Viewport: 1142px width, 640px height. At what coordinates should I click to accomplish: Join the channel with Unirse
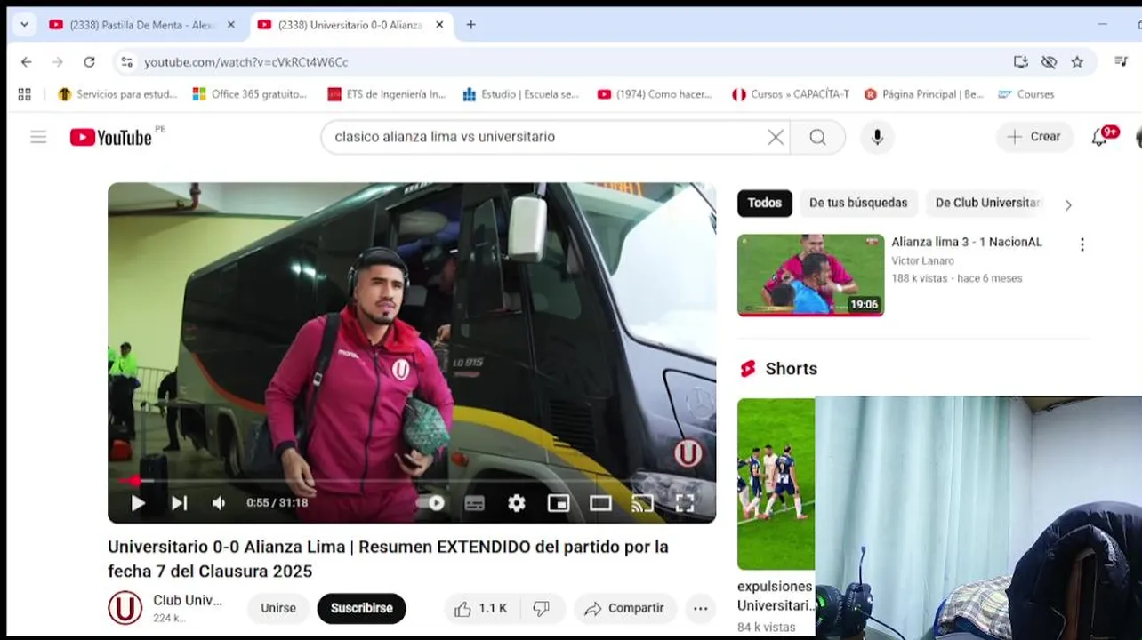tap(278, 609)
